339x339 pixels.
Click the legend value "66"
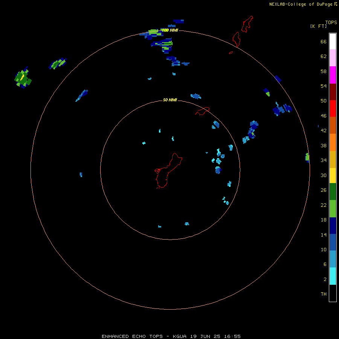click(x=324, y=41)
